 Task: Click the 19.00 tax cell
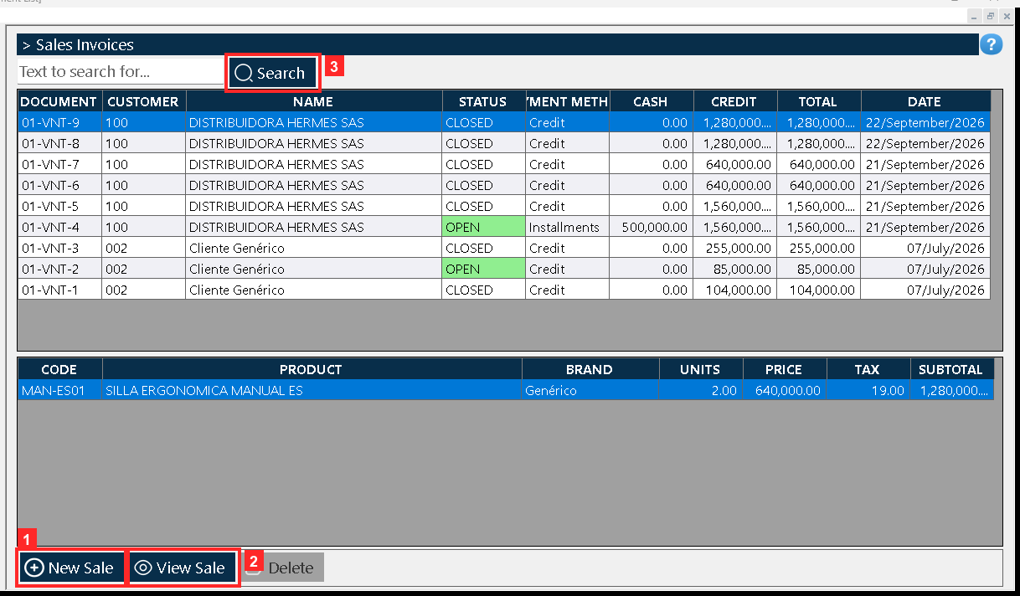click(x=868, y=390)
